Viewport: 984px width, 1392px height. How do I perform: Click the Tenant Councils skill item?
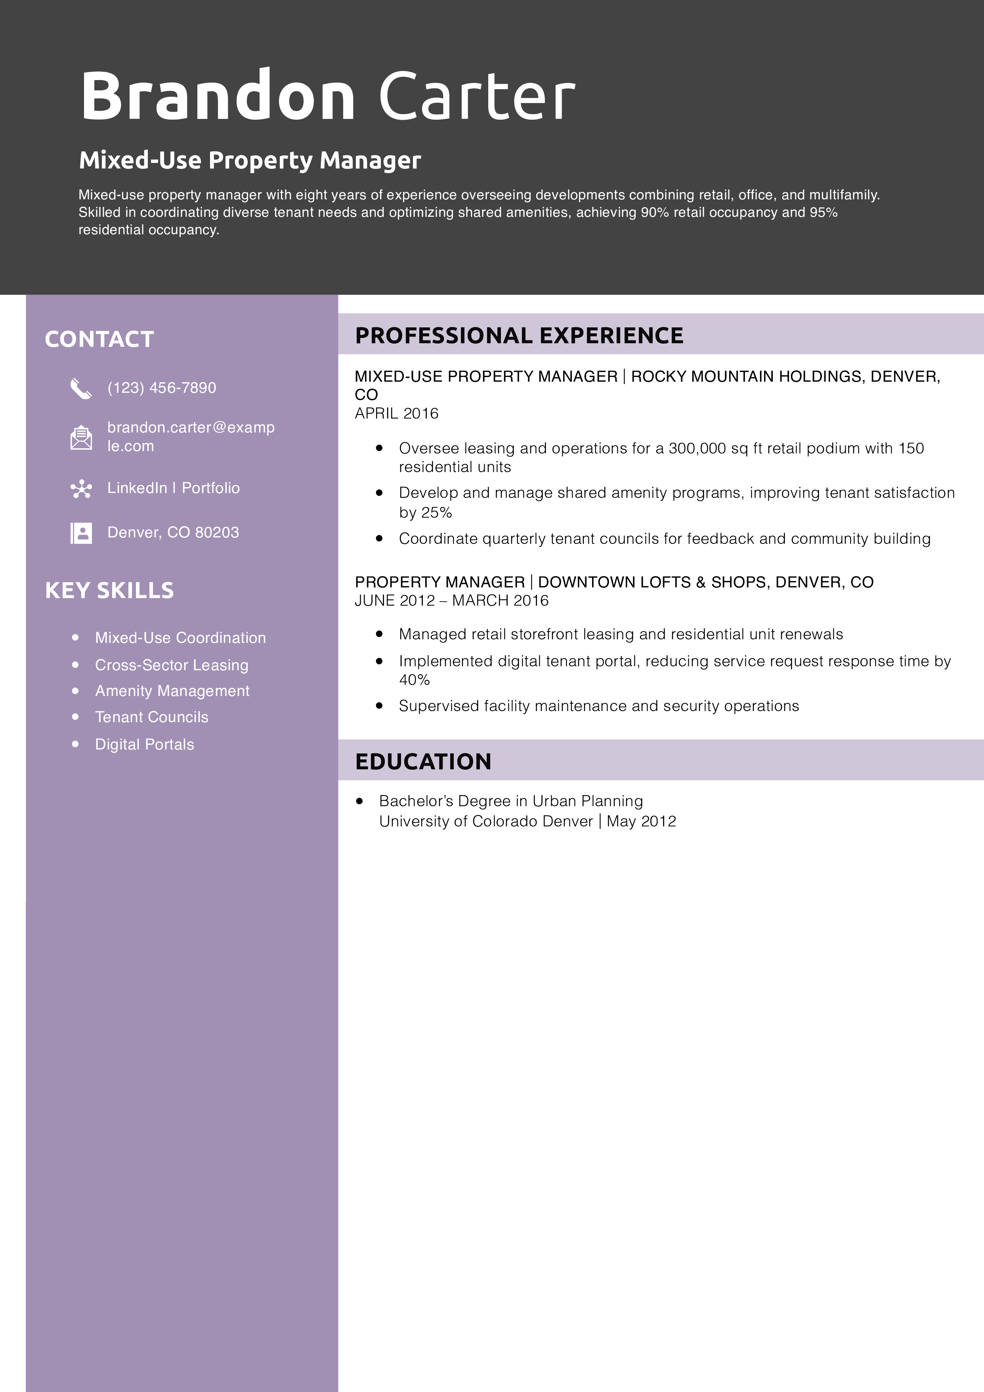tap(151, 717)
